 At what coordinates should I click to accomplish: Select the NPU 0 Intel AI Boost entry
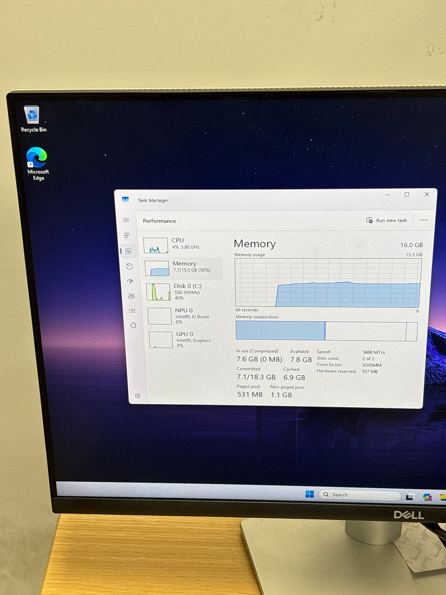[x=185, y=316]
